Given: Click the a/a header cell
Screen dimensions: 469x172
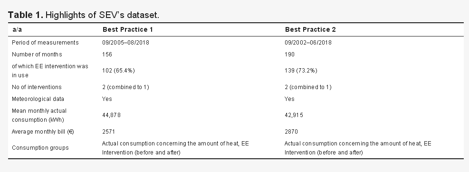Looking at the screenshot, I should pyautogui.click(x=17, y=29).
